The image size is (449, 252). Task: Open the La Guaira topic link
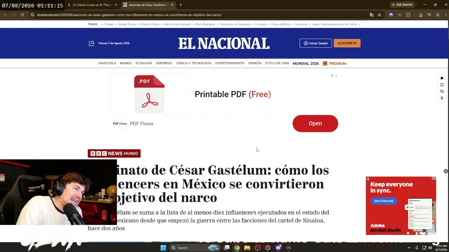pyautogui.click(x=261, y=24)
